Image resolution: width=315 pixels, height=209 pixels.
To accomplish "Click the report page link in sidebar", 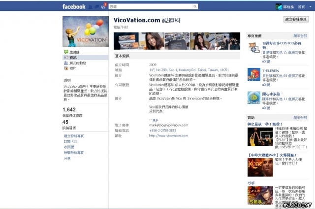I will point(74,153).
